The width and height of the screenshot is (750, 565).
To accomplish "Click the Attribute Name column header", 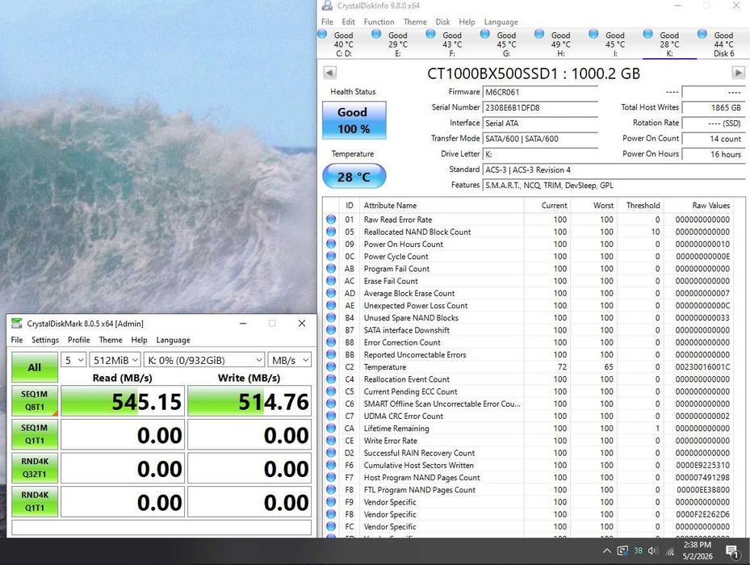I will pos(442,205).
